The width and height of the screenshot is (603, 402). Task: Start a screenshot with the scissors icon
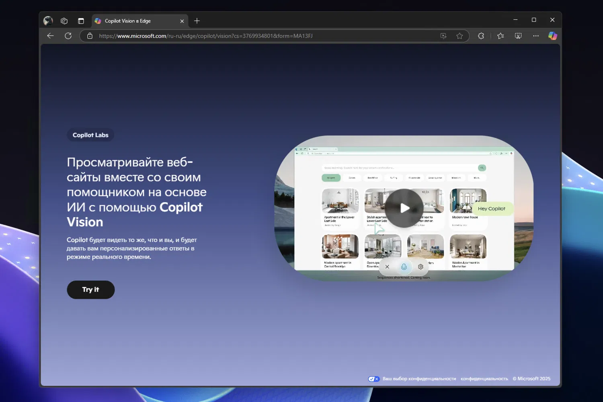518,36
